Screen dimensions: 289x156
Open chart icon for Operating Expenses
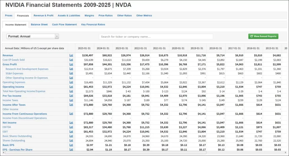pos(71,82)
